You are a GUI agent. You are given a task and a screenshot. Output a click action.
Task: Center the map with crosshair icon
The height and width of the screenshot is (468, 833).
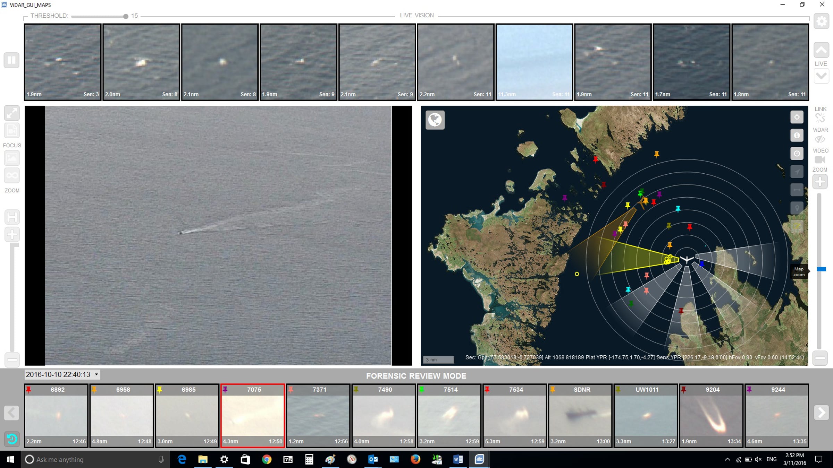[x=797, y=117]
